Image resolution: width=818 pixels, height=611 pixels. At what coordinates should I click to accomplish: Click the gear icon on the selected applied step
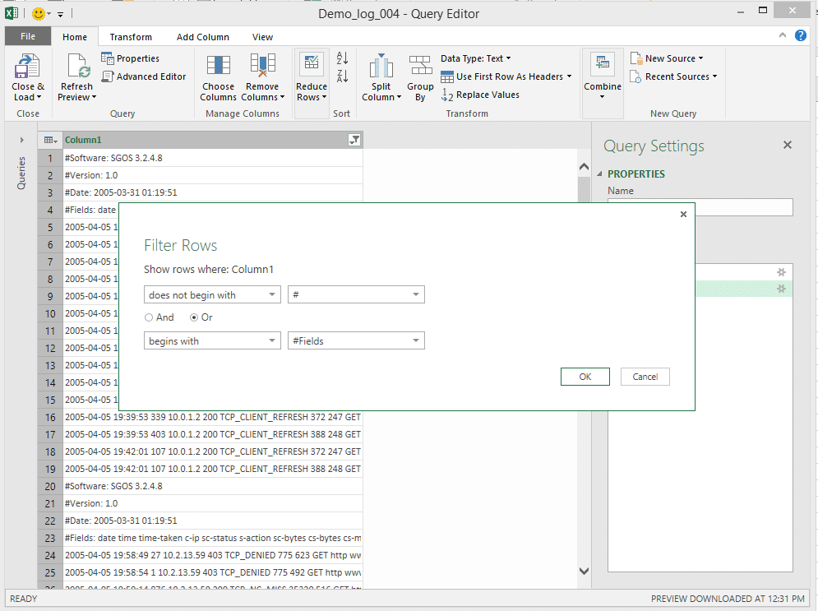[781, 289]
